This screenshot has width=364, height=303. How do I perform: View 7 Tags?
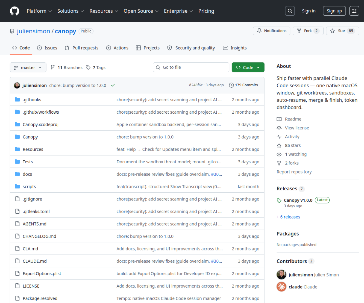[x=96, y=67]
